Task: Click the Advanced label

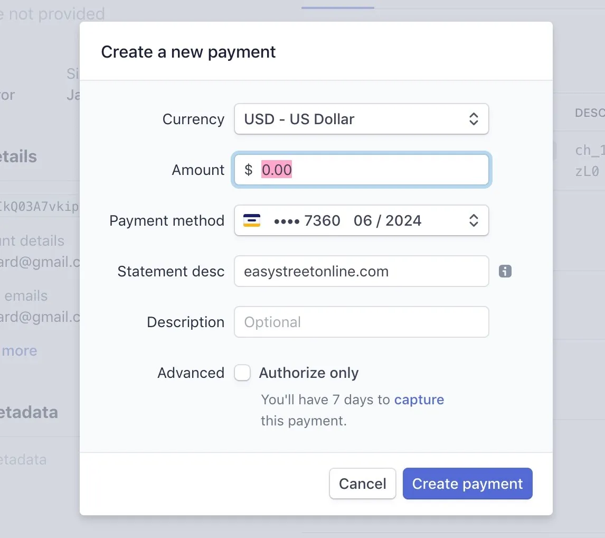Action: [191, 373]
